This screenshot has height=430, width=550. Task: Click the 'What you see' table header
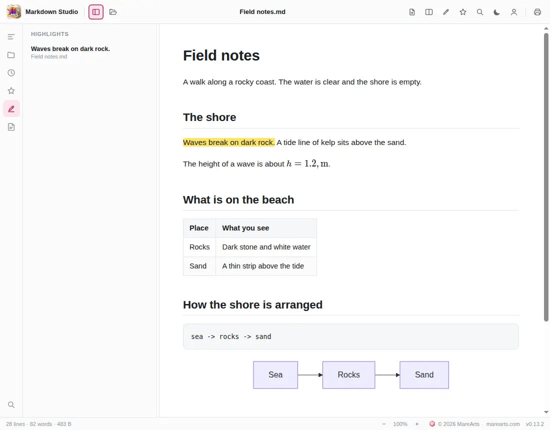266,228
